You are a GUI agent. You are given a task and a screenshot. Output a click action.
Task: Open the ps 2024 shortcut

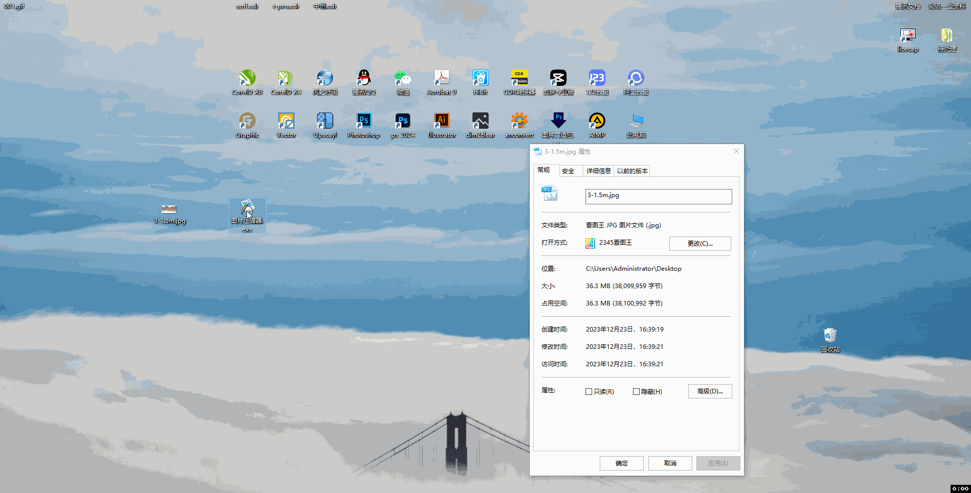click(x=403, y=125)
